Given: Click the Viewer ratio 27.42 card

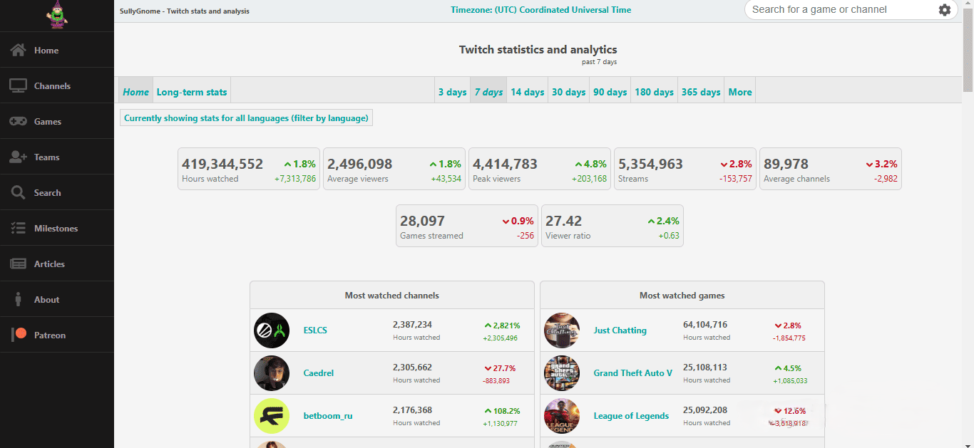Looking at the screenshot, I should [612, 226].
